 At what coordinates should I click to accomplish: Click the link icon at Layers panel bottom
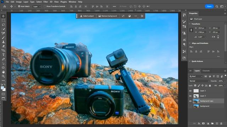coord(194,123)
